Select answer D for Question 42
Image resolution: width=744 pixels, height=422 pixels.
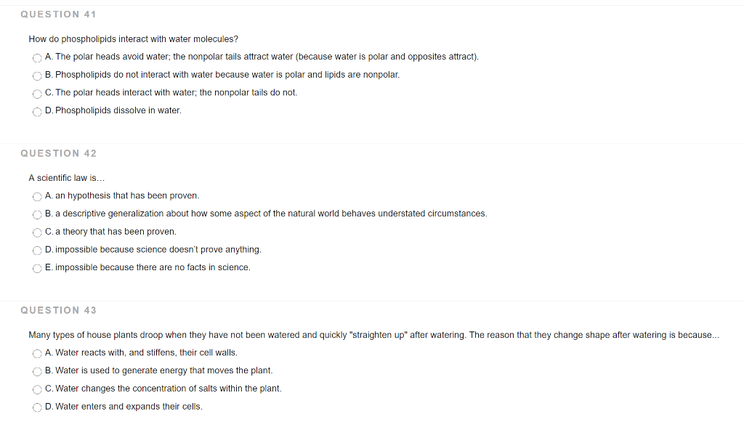click(37, 250)
